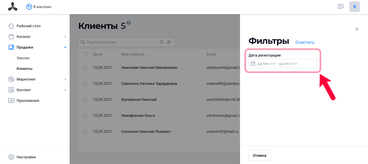Click the Контент document icon
Screen dimensions: 368x164
coord(11,90)
